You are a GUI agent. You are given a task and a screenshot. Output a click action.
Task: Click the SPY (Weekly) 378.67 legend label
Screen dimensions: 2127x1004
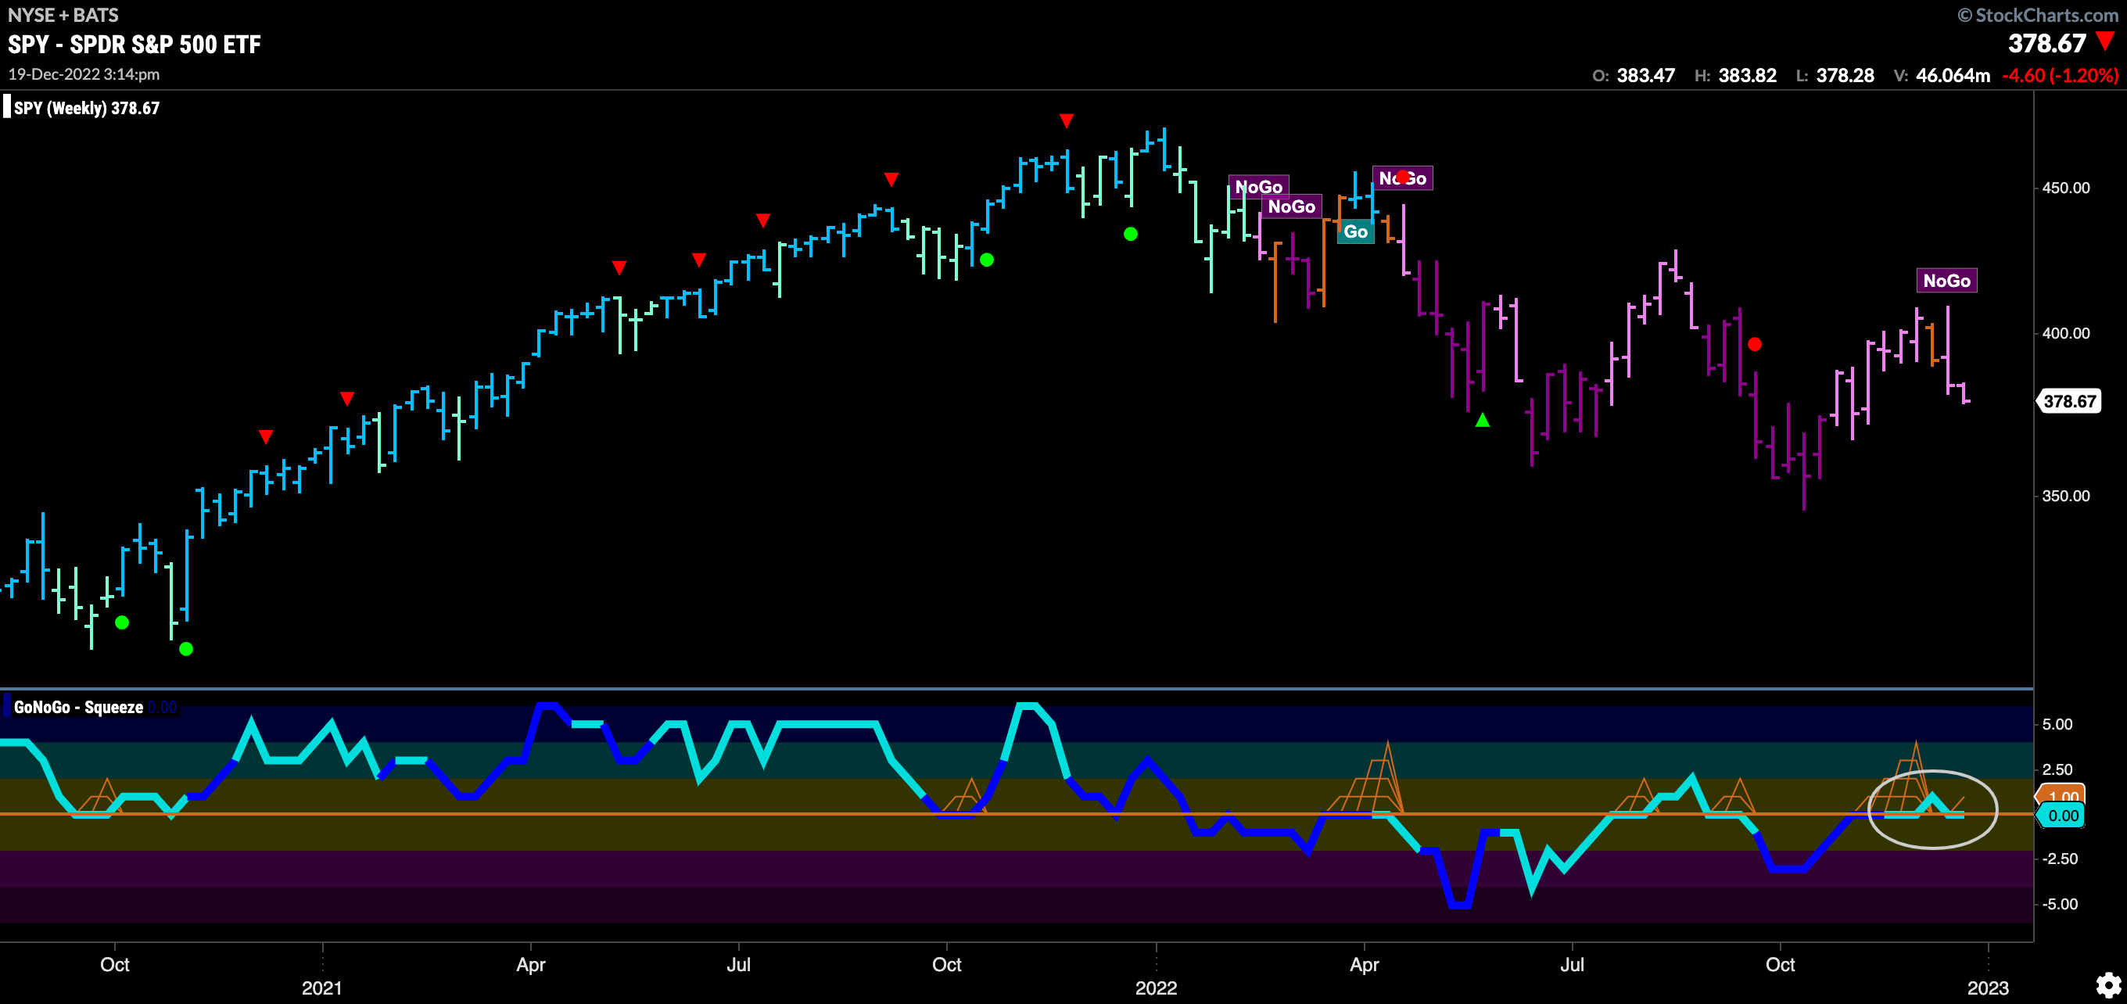[87, 108]
